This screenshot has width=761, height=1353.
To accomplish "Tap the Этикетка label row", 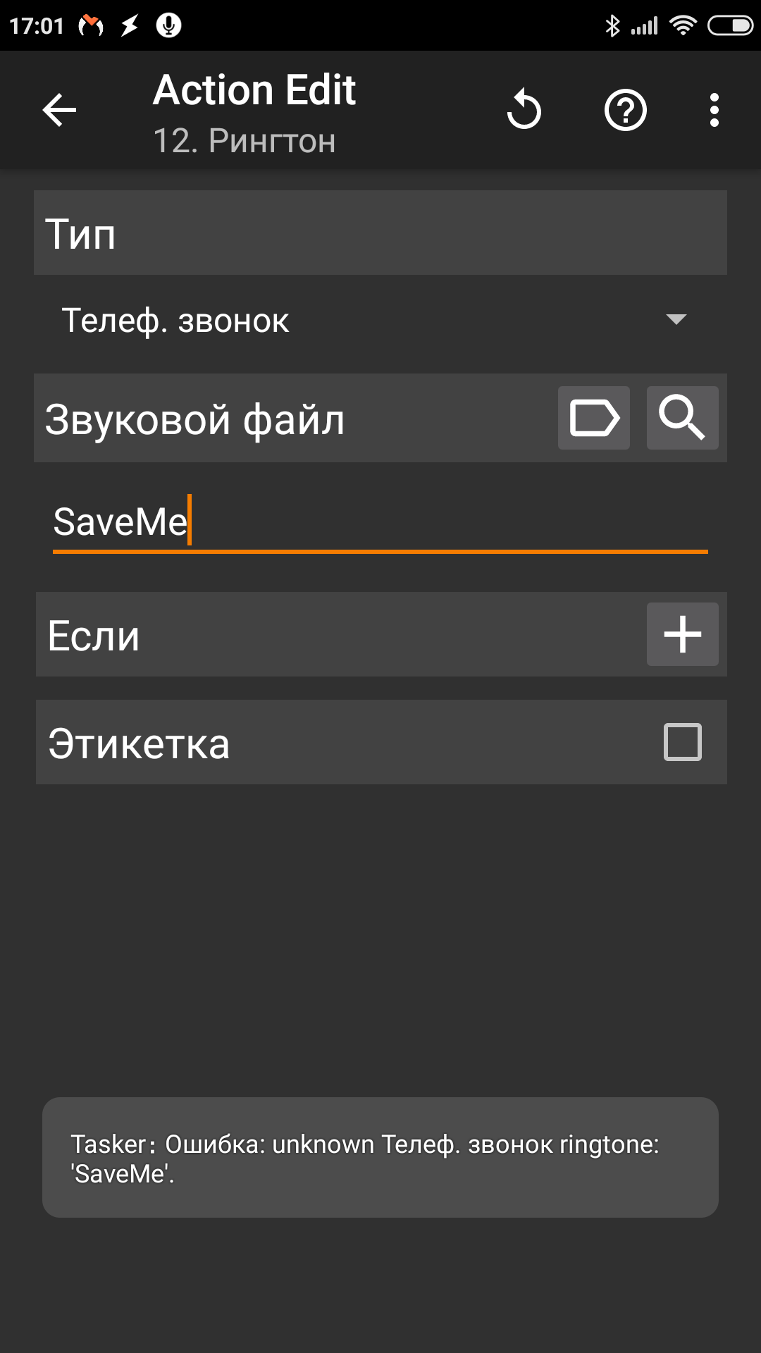I will [140, 744].
